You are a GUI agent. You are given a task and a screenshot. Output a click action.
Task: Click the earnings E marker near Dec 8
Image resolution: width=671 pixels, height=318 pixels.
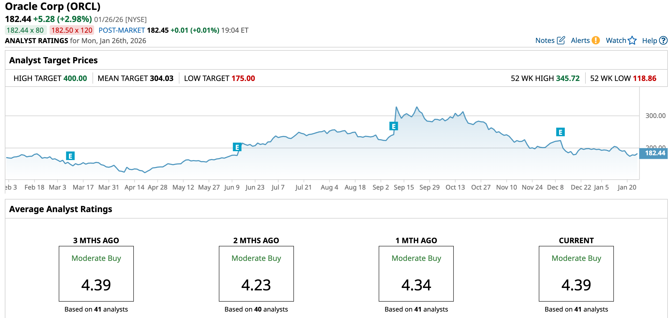[560, 132]
